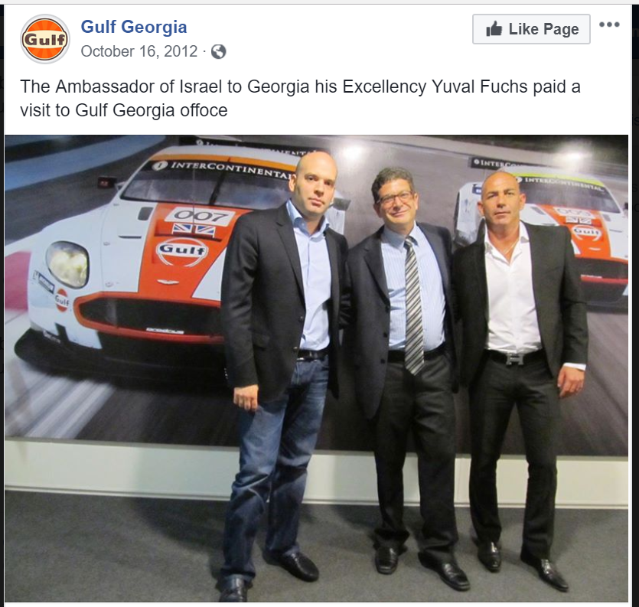Click the Gulf logo on the car hood
The height and width of the screenshot is (607, 639).
tap(182, 250)
